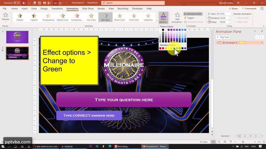Image resolution: width=266 pixels, height=149 pixels.
Task: Click the question text box on slide
Action: coord(124,100)
